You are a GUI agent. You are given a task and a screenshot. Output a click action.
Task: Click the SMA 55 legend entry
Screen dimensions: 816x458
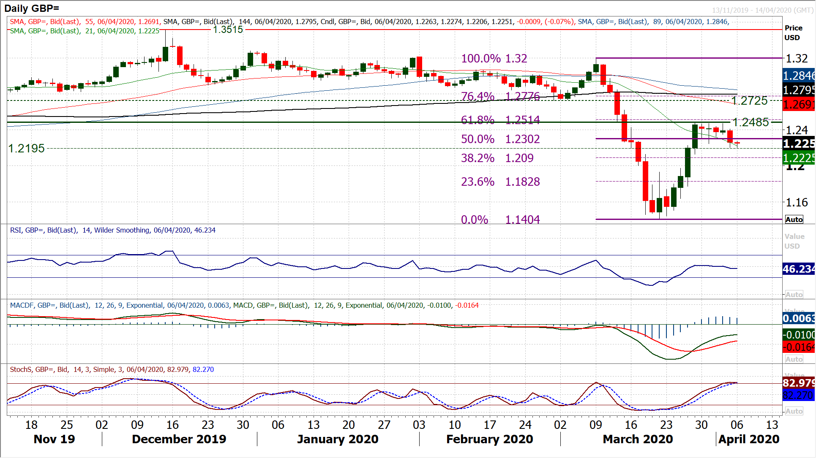pyautogui.click(x=85, y=22)
